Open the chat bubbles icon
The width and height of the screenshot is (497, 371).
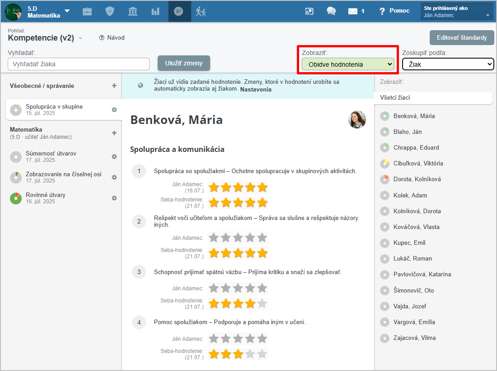[x=331, y=11]
